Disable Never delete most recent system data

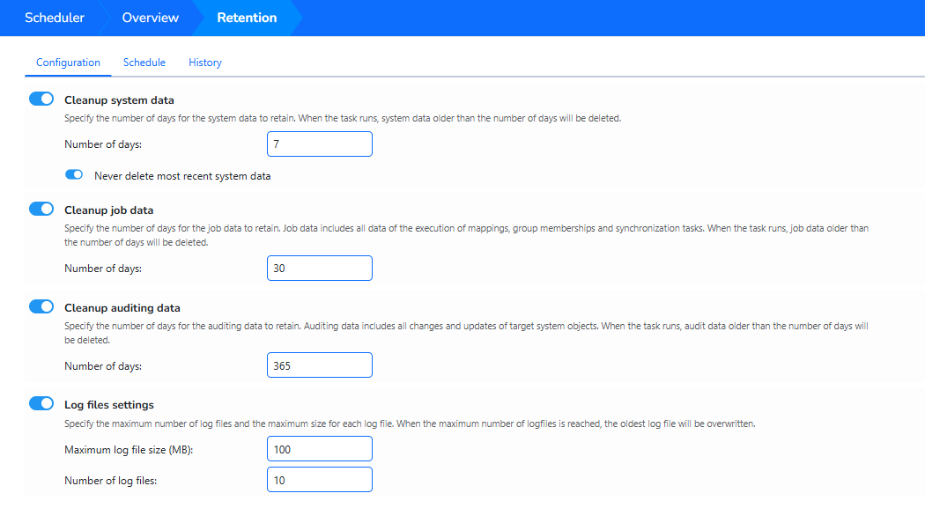click(74, 174)
